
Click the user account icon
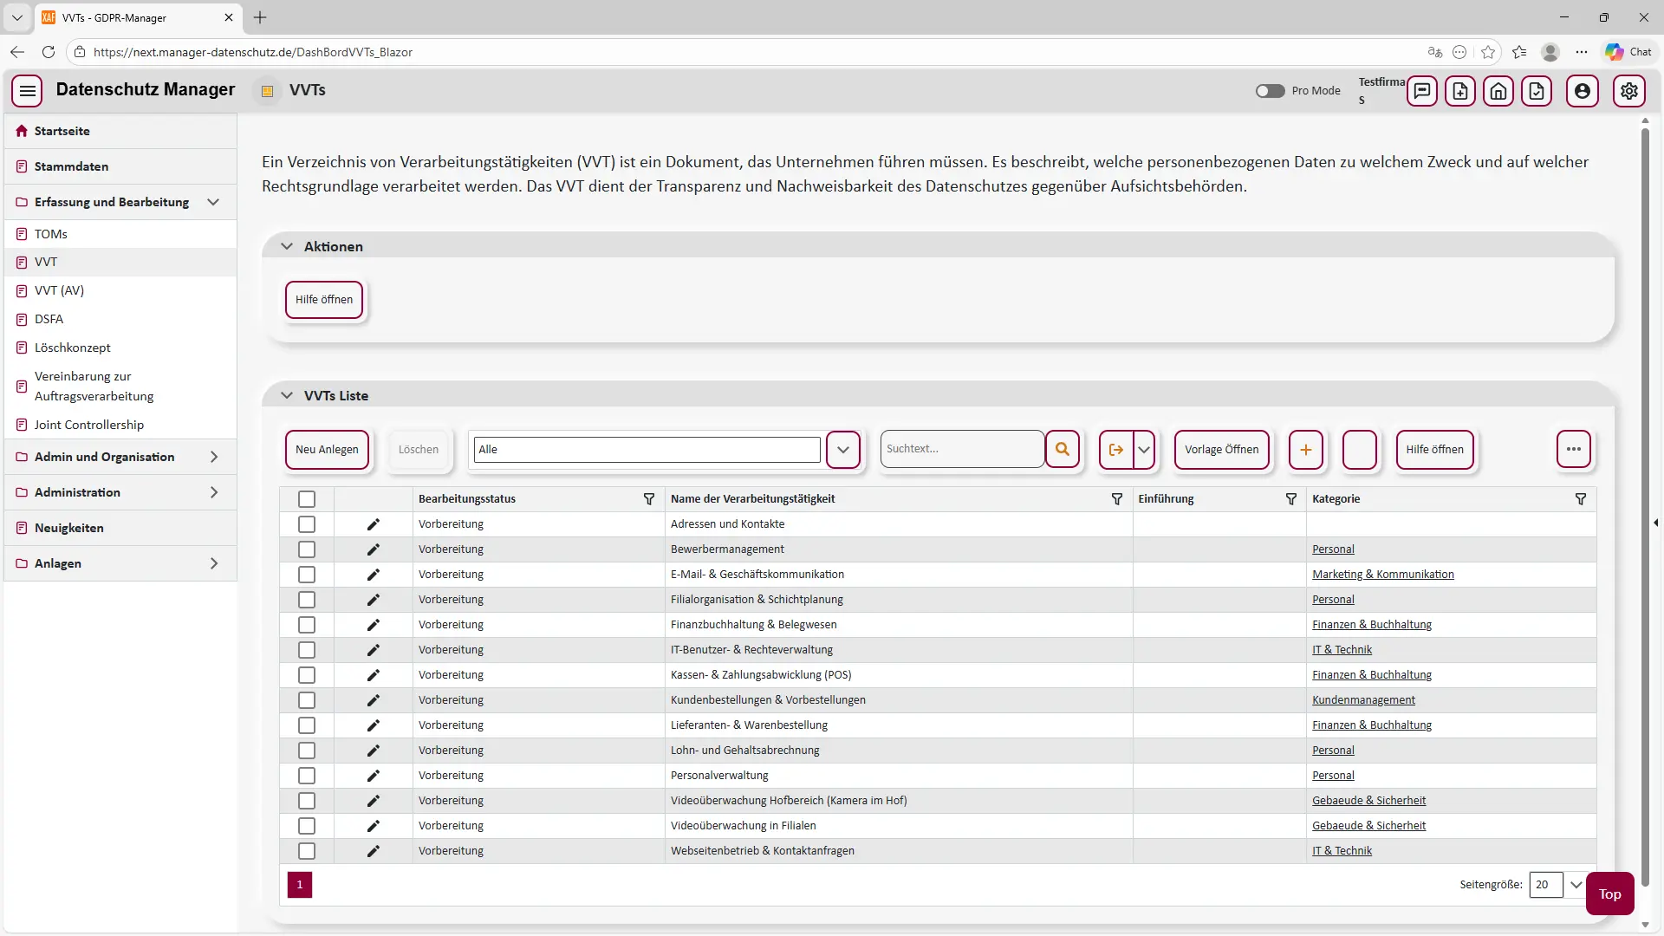(1582, 91)
